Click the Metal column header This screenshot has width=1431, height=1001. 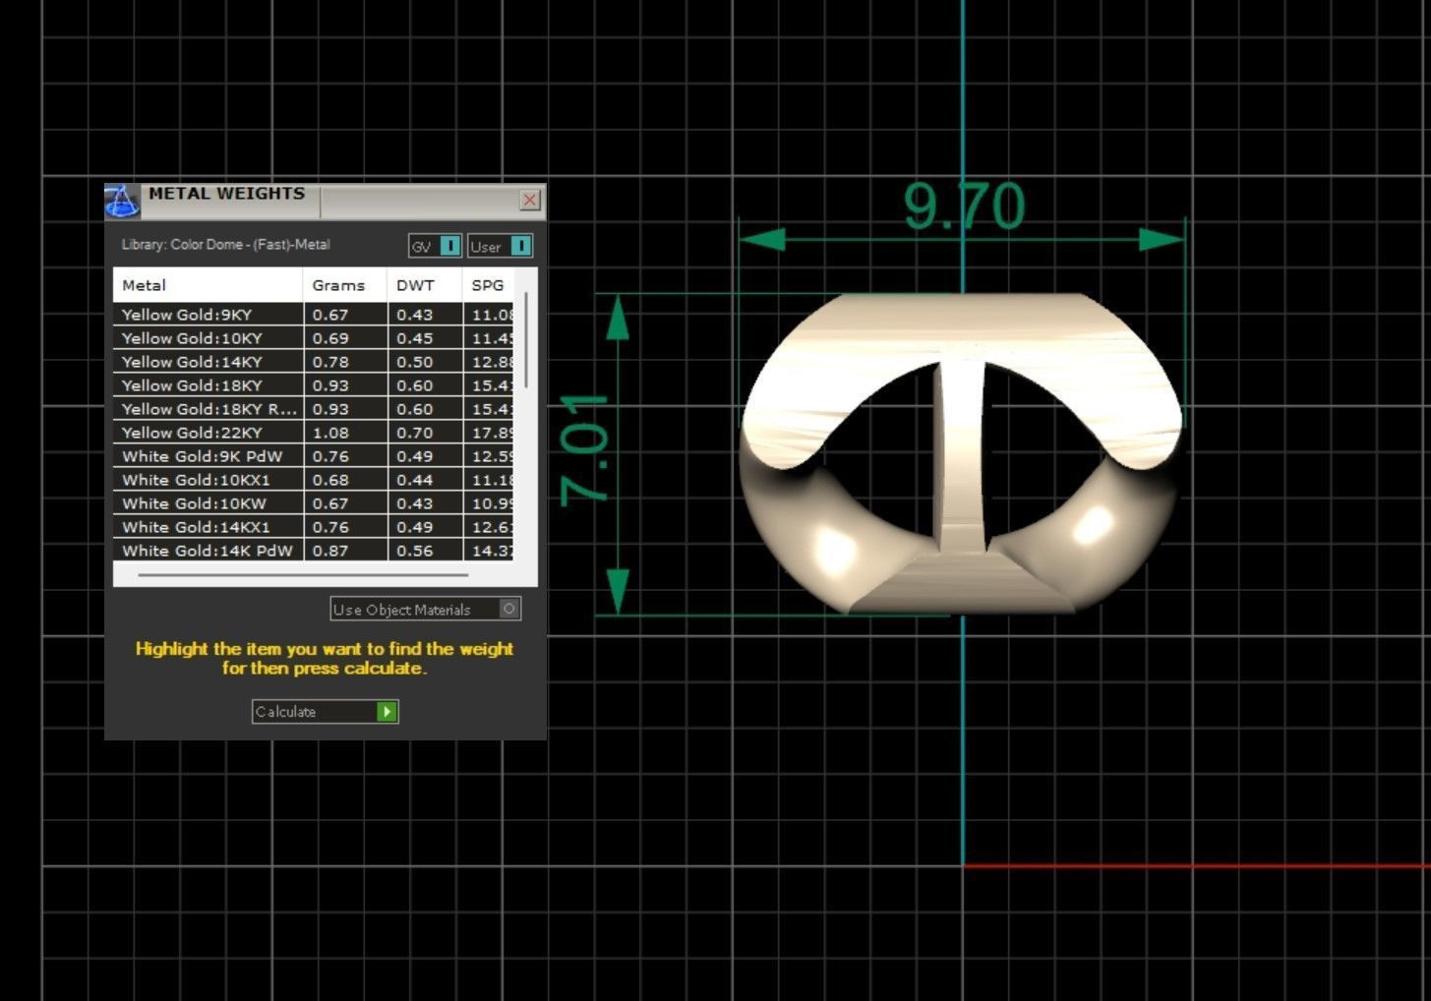tap(208, 285)
